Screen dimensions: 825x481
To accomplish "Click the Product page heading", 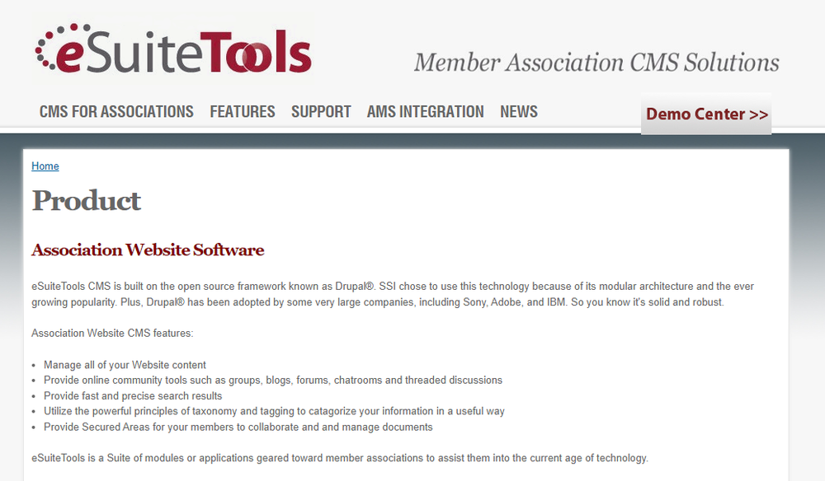I will coord(86,200).
